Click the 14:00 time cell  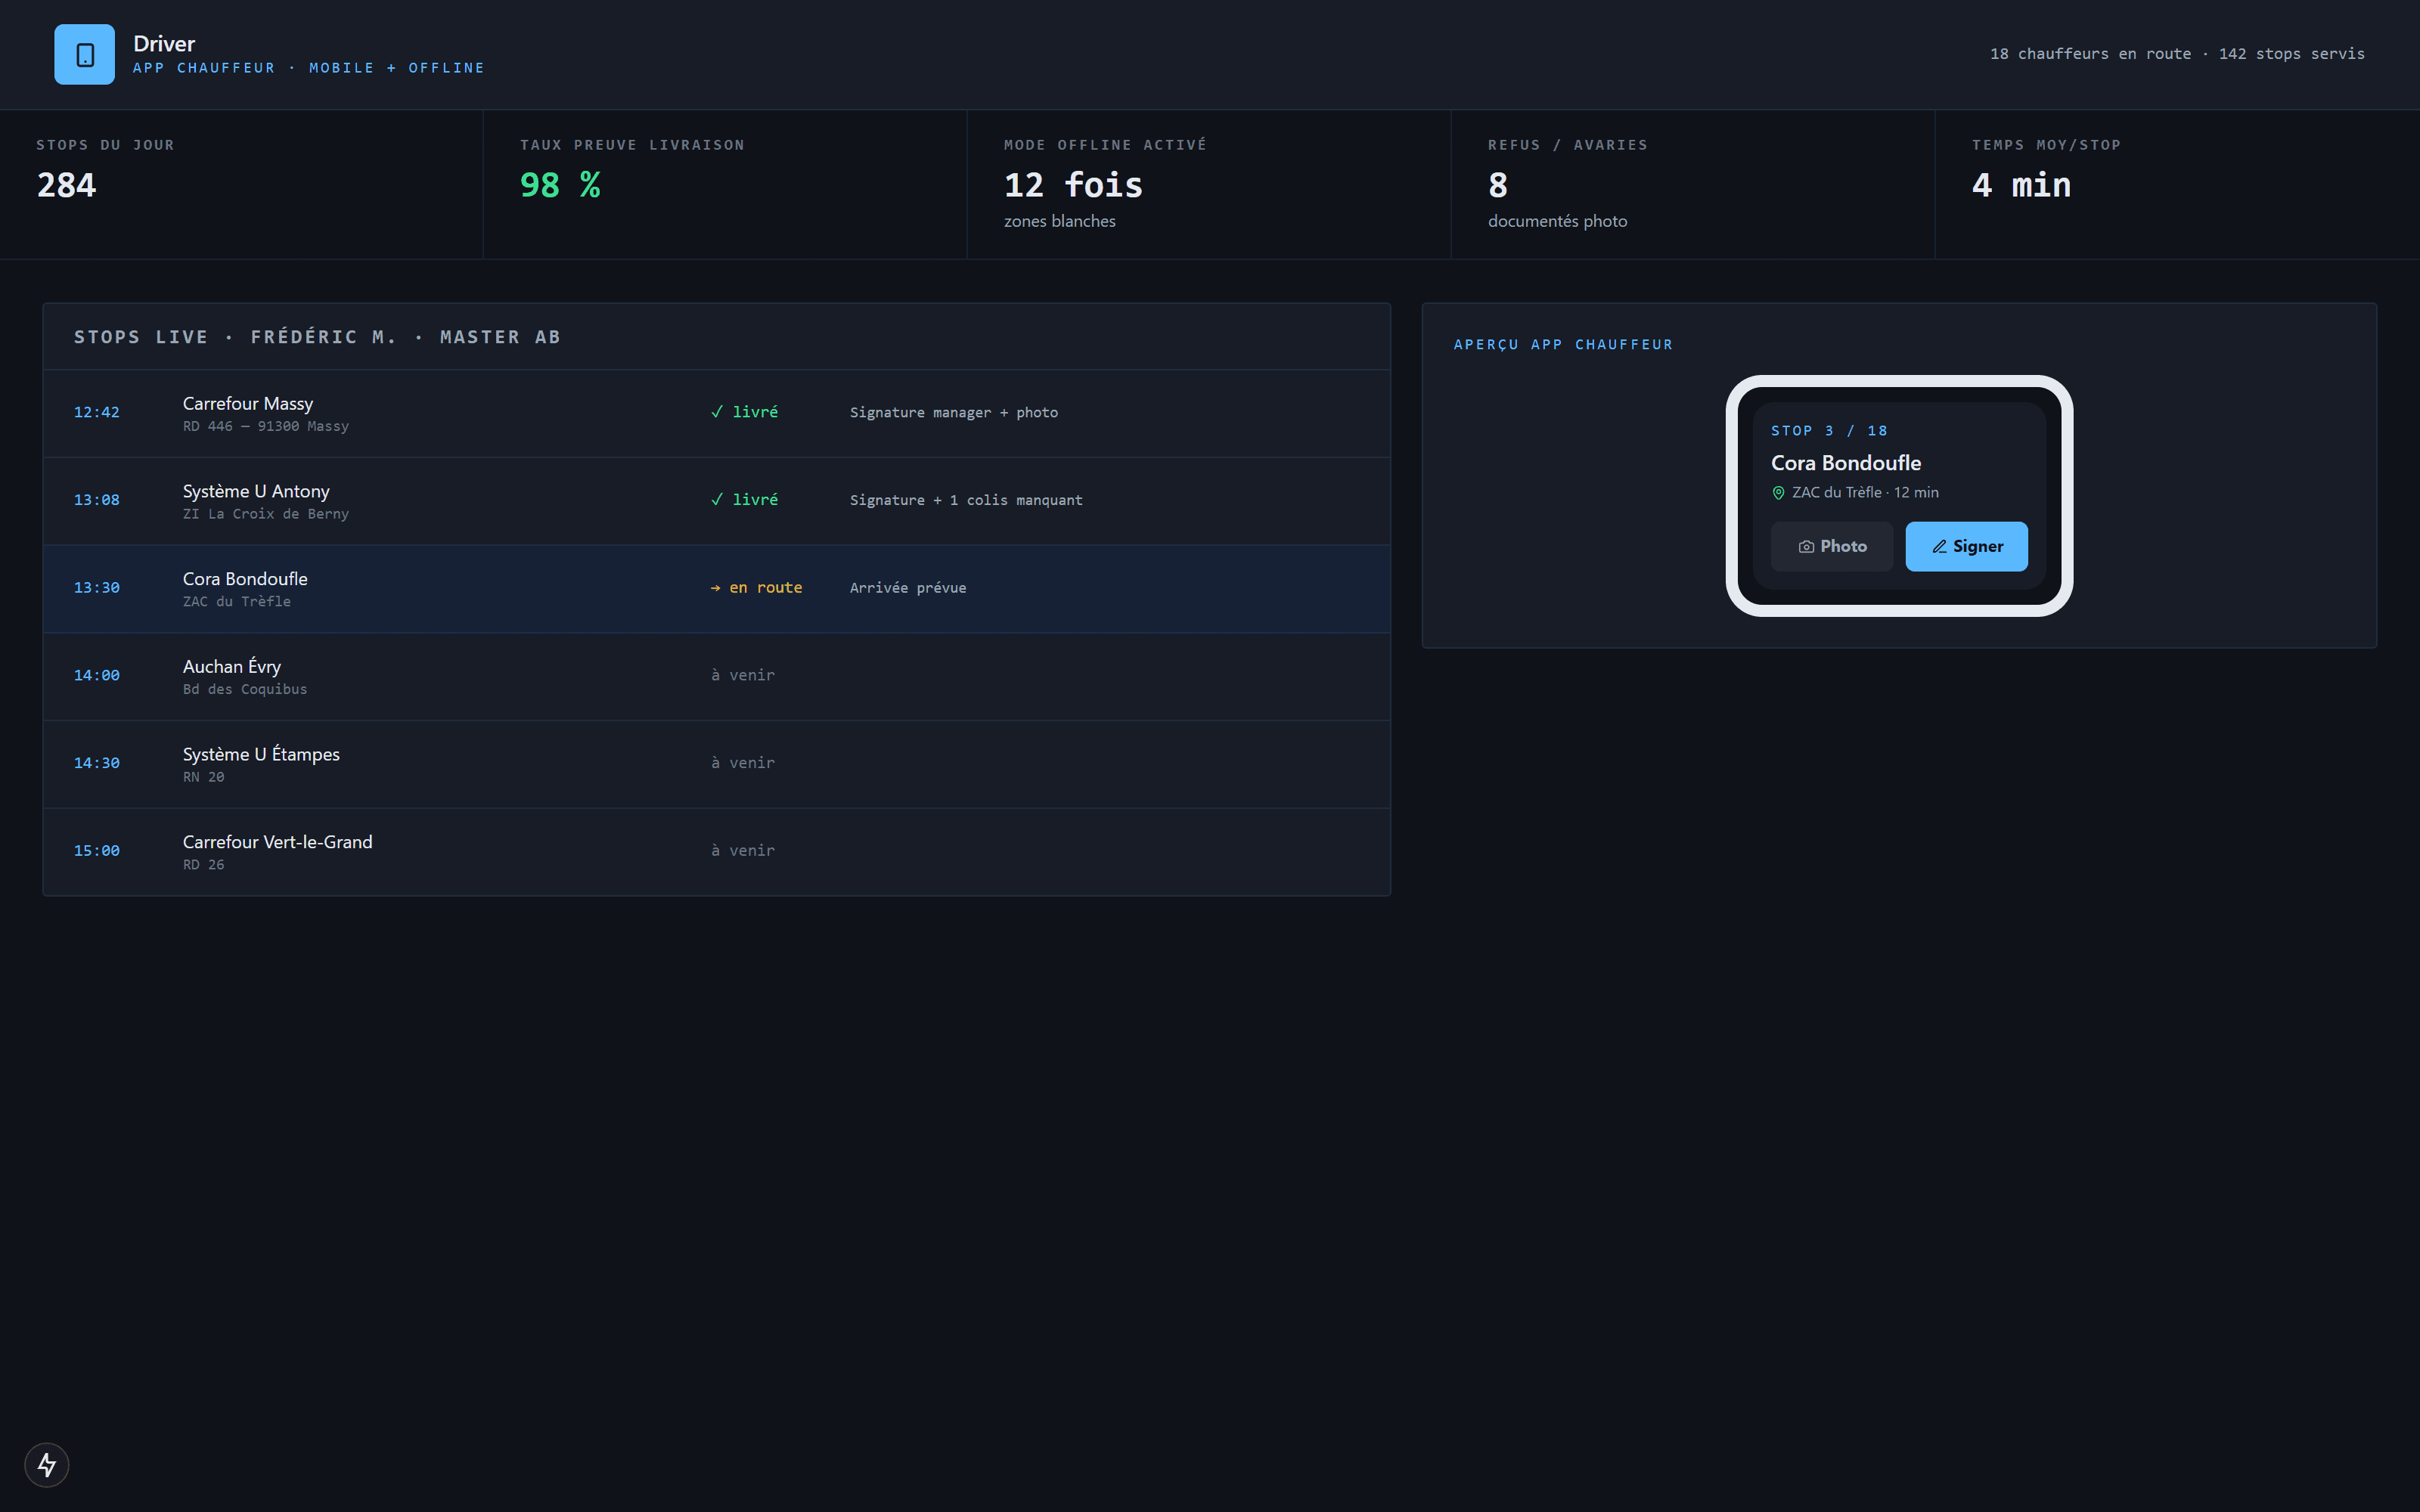coord(97,676)
